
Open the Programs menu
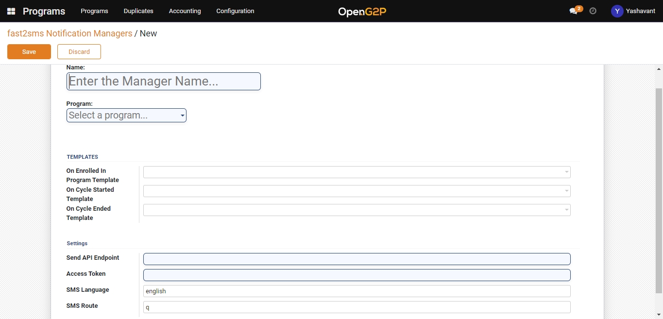pyautogui.click(x=94, y=11)
